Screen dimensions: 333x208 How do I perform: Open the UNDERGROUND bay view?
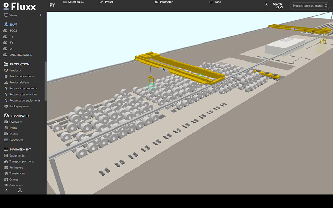21,55
